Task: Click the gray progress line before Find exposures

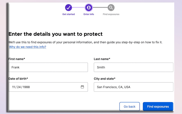Action: [100, 8]
